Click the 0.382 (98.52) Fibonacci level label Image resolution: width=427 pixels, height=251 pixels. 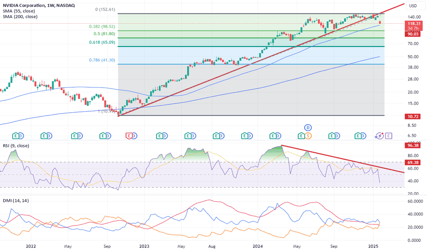(102, 26)
